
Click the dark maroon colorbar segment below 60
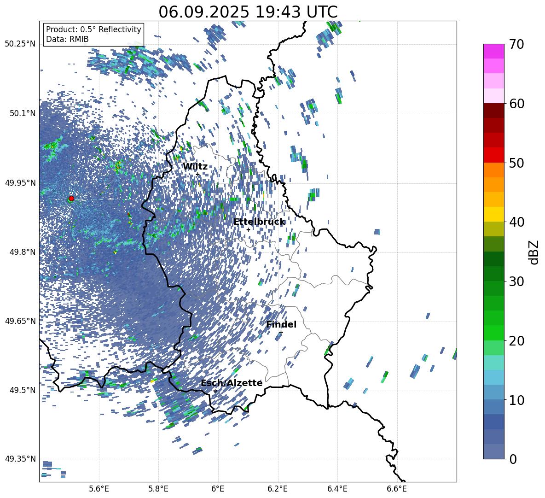pyautogui.click(x=493, y=110)
